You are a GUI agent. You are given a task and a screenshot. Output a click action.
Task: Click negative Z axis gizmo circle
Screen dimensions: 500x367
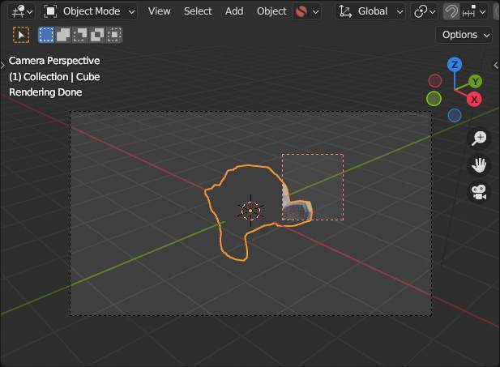[455, 115]
